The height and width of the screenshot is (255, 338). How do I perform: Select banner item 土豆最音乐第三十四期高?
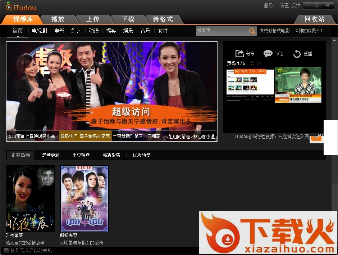tap(138, 136)
